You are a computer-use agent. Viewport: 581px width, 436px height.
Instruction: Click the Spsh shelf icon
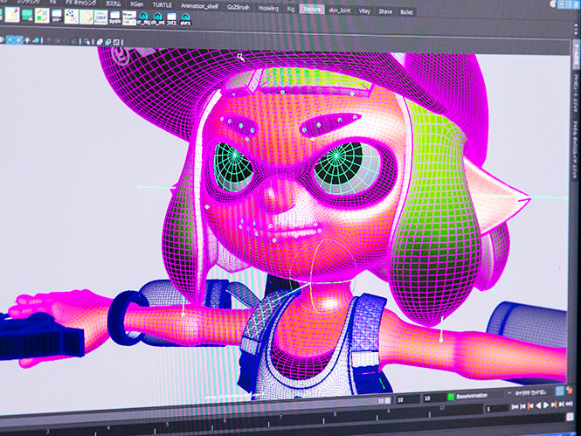click(116, 18)
